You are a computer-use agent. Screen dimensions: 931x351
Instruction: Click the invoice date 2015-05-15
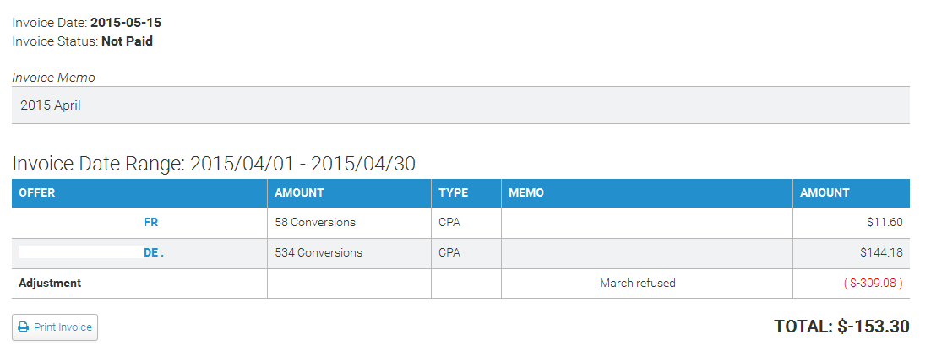tap(126, 23)
